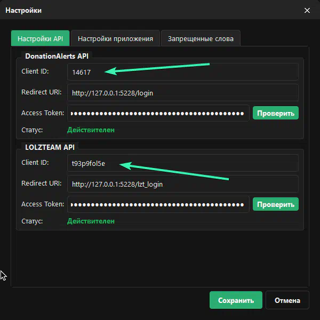Click the LOLZTEAM Действителен status text

(x=91, y=221)
